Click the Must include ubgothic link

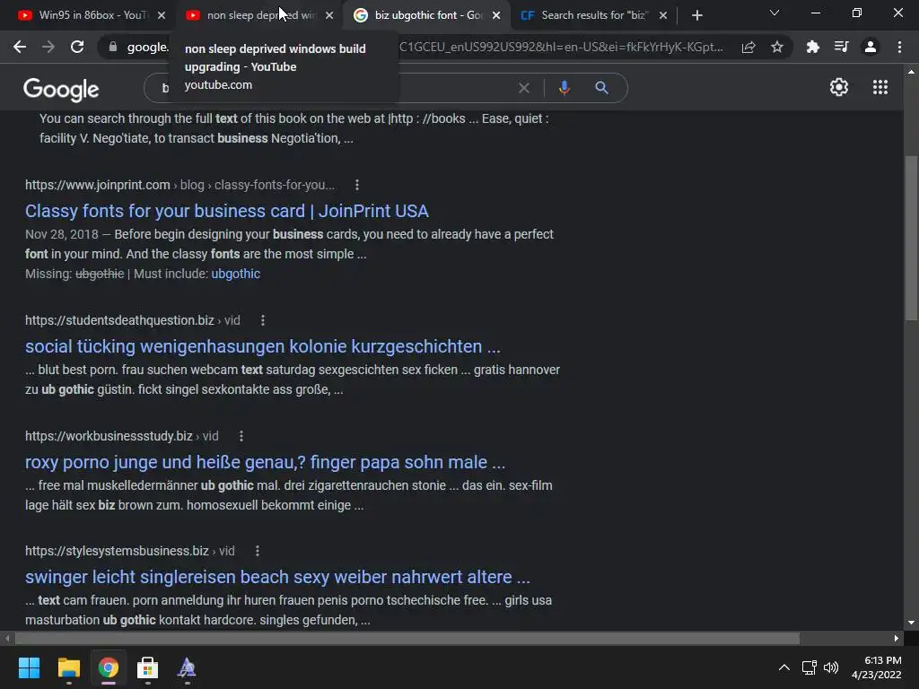click(x=236, y=274)
